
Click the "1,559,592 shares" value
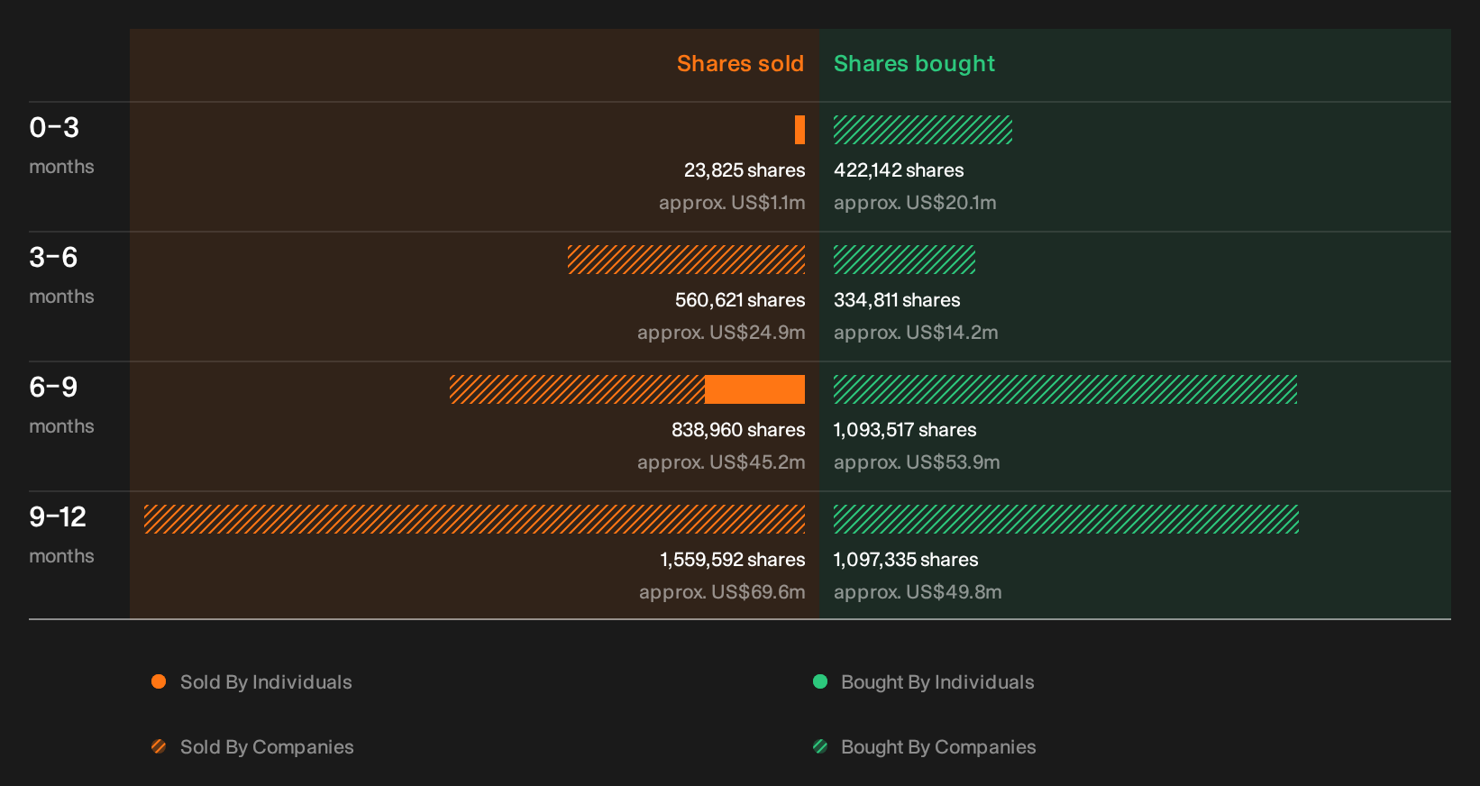pos(733,560)
